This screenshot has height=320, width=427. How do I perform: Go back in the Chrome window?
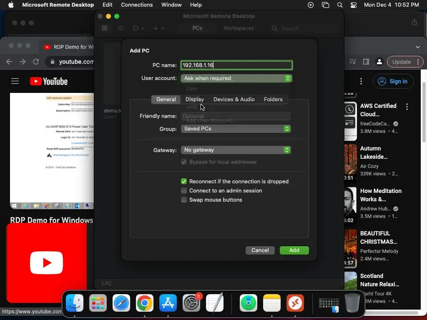tap(9, 62)
